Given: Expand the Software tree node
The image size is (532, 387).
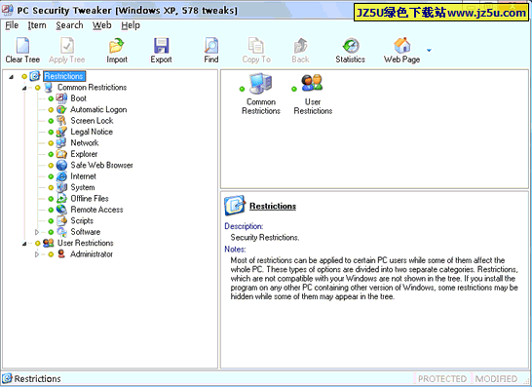Looking at the screenshot, I should (37, 232).
